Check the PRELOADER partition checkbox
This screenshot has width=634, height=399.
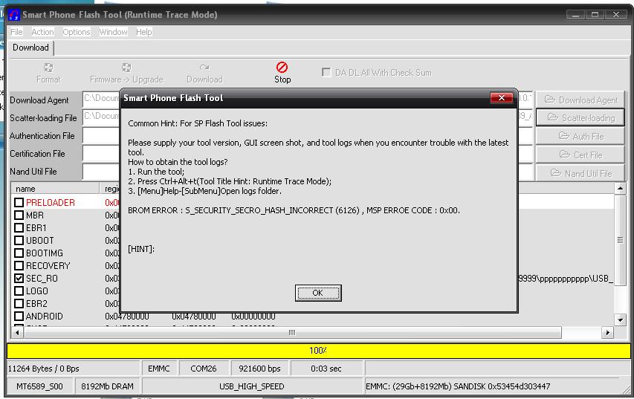tap(19, 202)
